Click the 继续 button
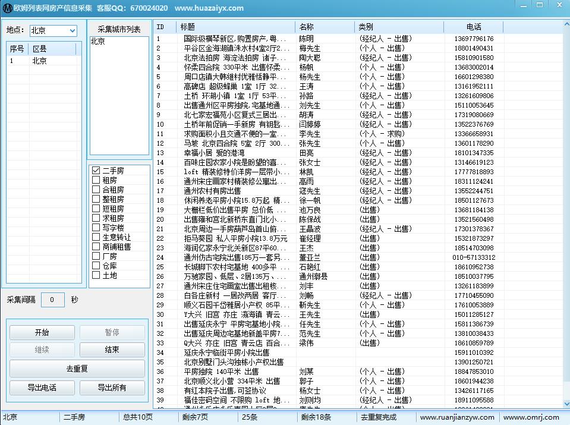Viewport: 570px width, 425px height. point(42,350)
